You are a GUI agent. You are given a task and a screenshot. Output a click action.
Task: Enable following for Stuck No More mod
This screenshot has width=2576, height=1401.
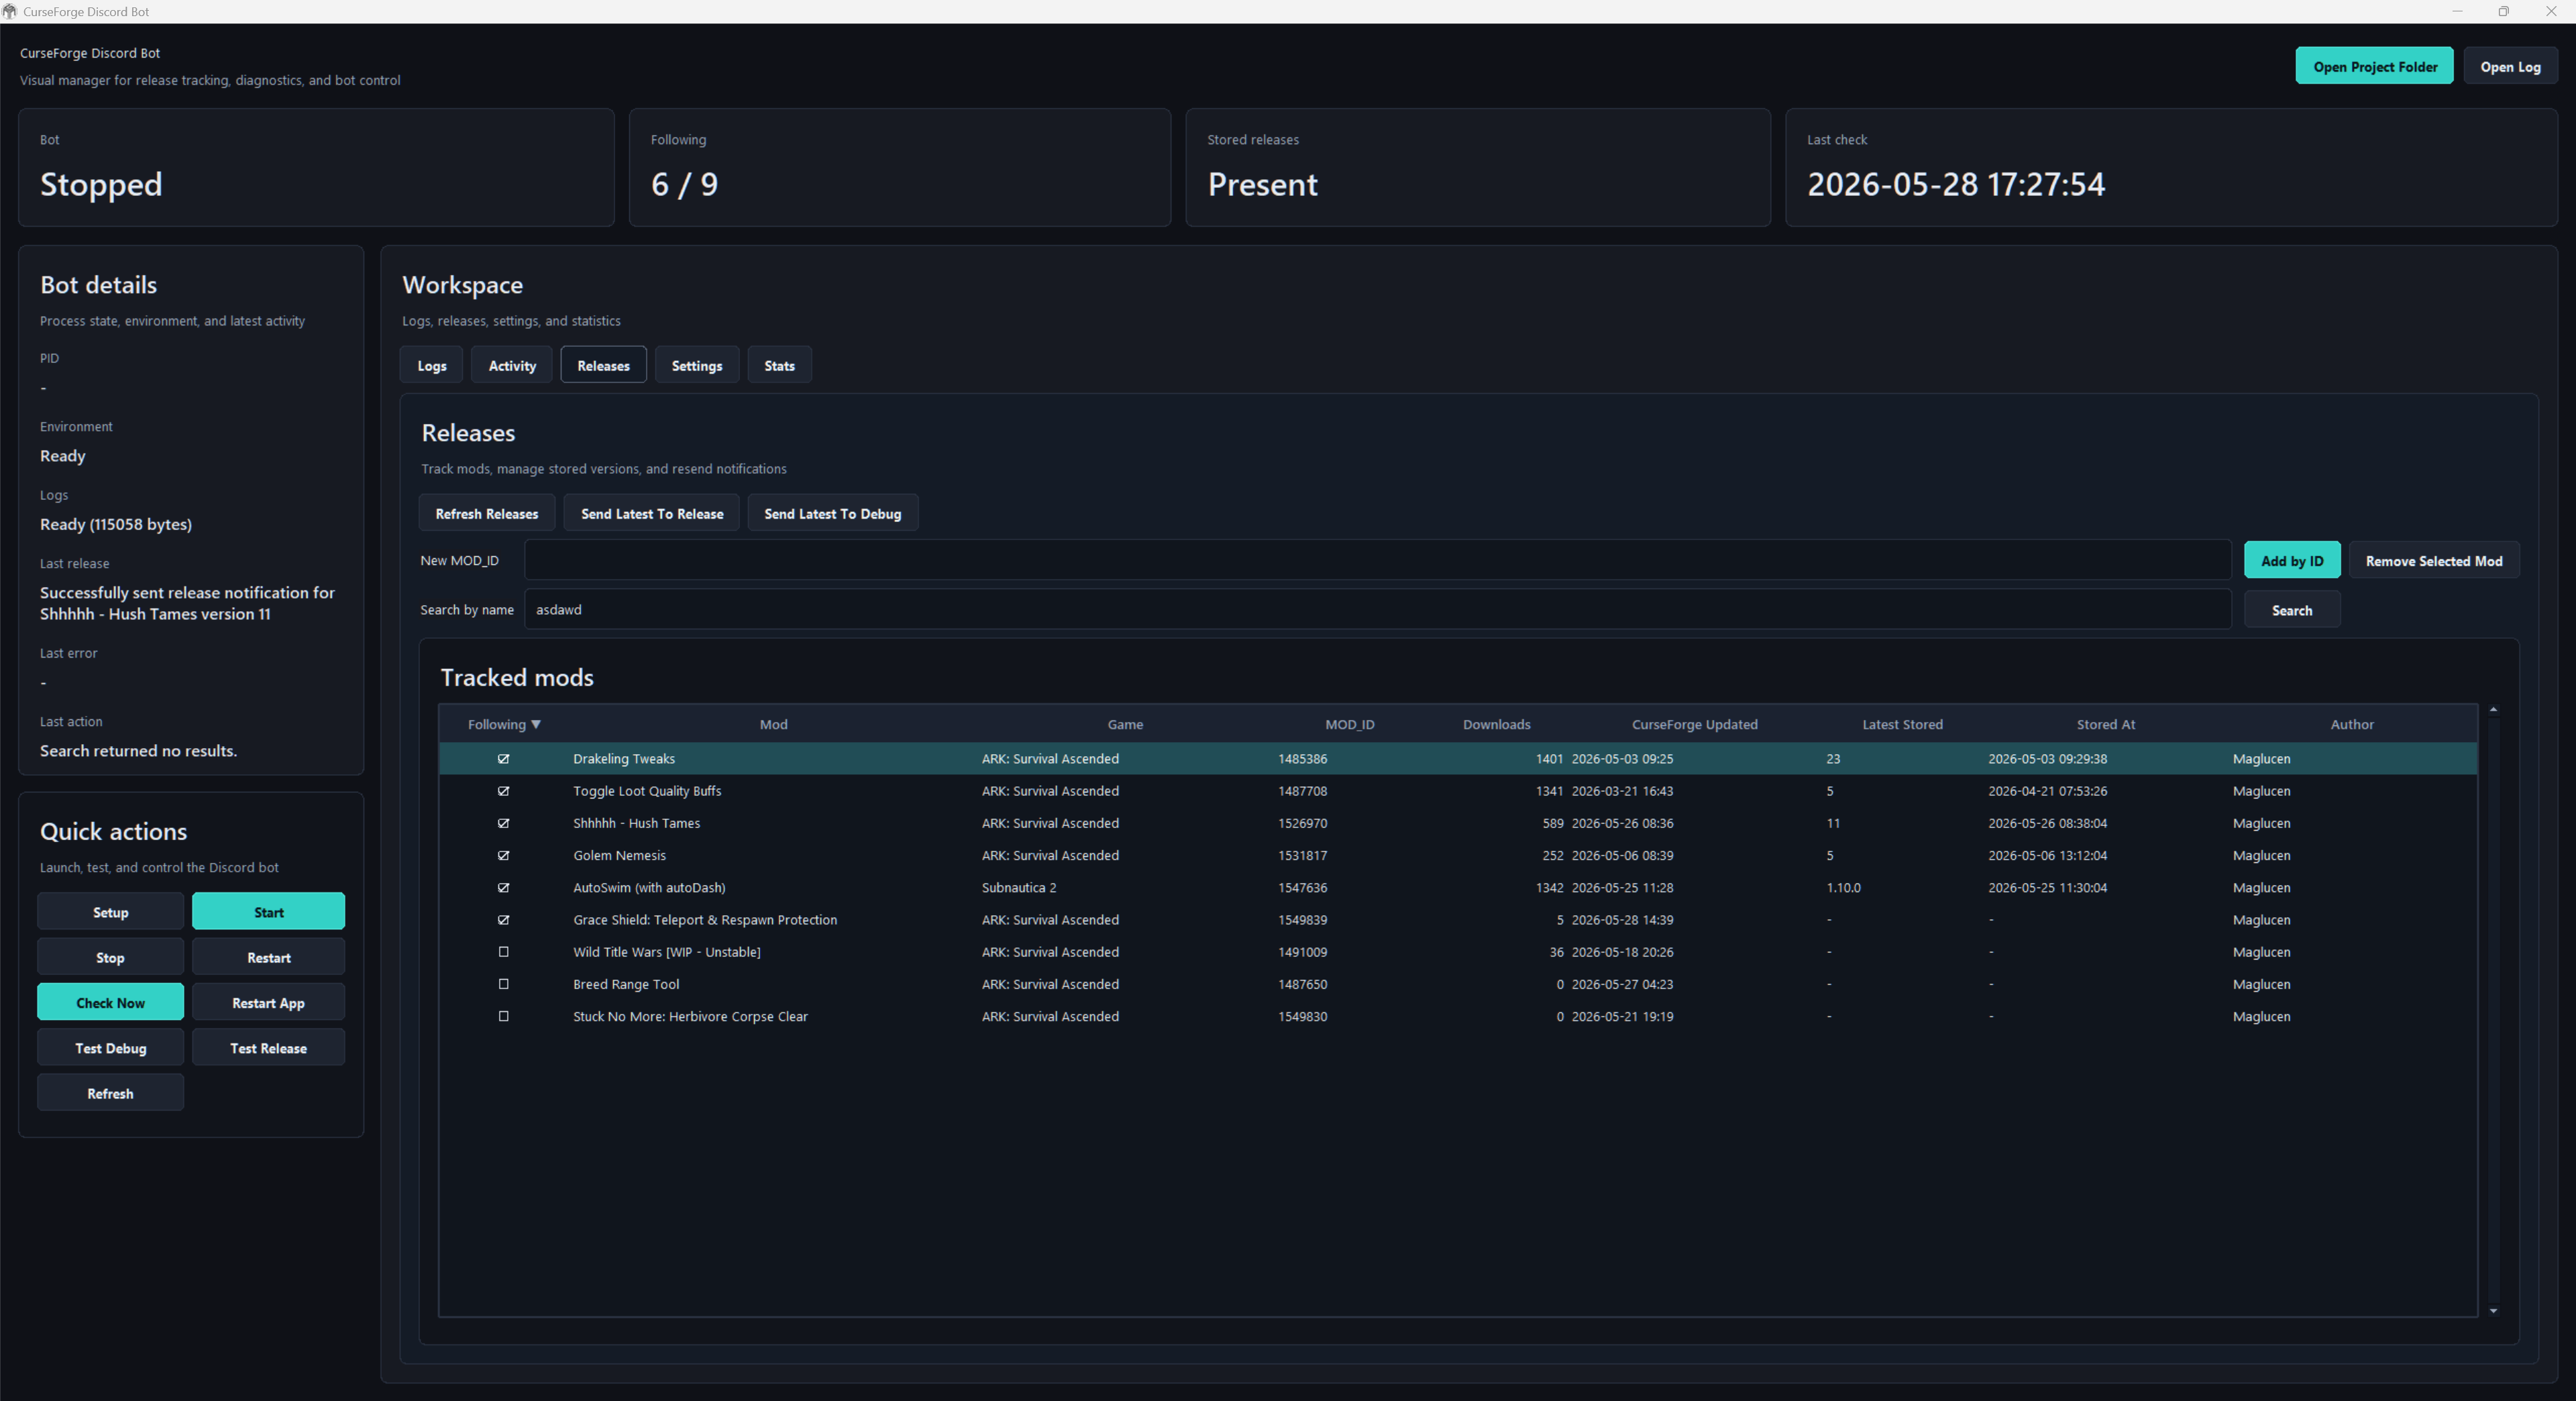(x=503, y=1016)
